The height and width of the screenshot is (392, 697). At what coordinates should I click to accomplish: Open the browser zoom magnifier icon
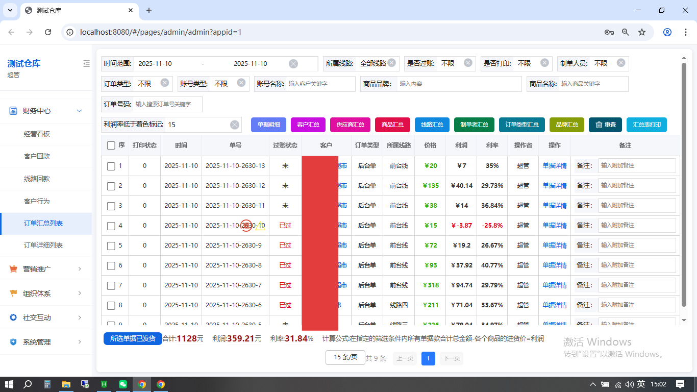pyautogui.click(x=626, y=32)
